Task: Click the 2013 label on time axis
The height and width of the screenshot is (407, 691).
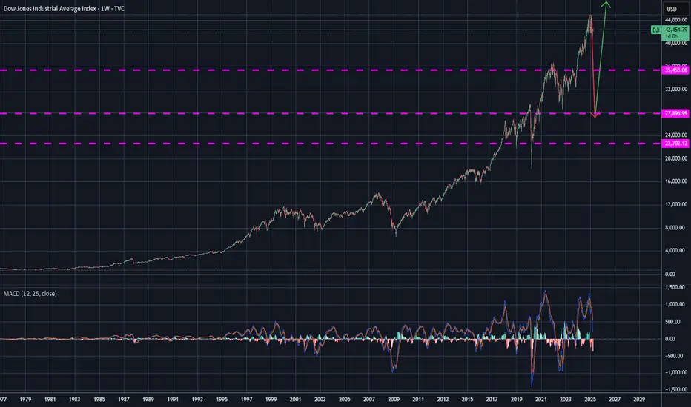Action: point(443,400)
